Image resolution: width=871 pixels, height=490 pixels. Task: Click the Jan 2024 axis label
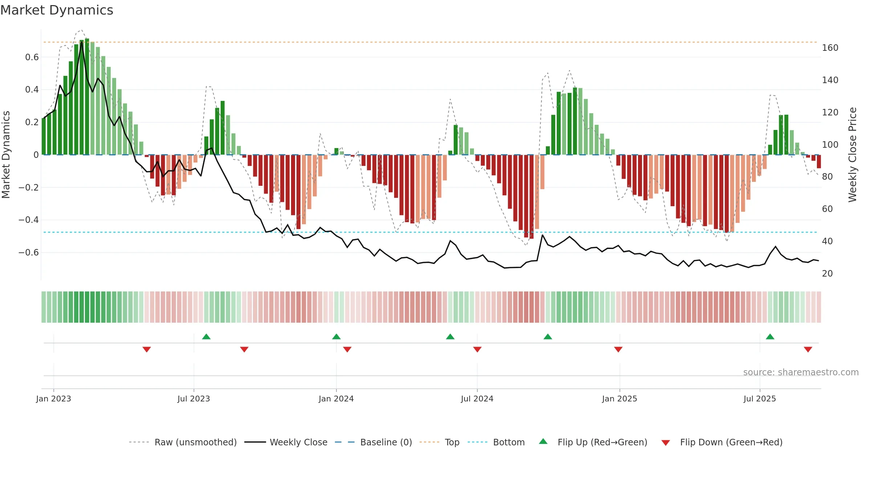tap(336, 399)
